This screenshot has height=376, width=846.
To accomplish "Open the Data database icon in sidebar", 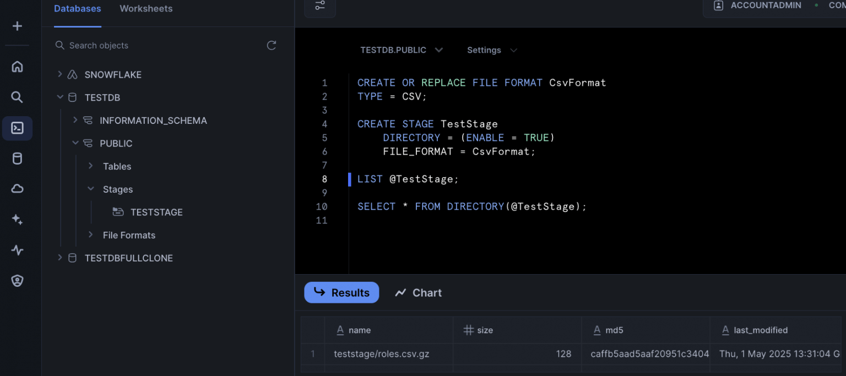I will pyautogui.click(x=17, y=159).
